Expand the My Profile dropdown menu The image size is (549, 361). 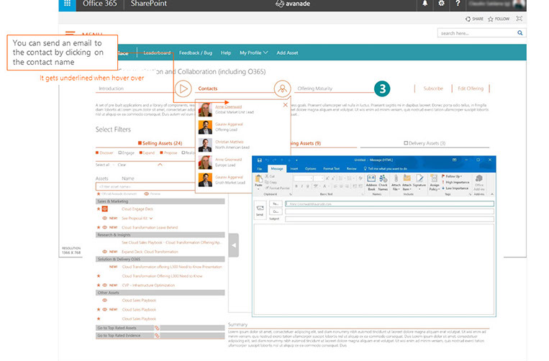253,52
